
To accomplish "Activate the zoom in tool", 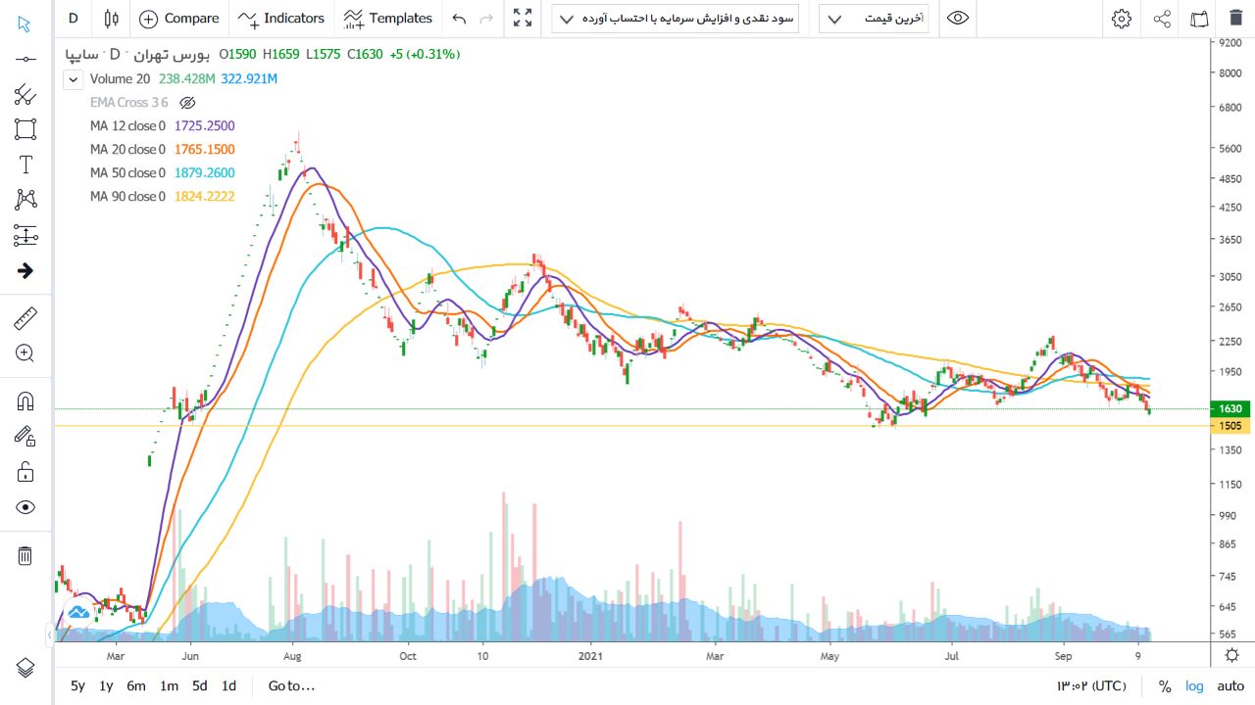I will [x=25, y=353].
